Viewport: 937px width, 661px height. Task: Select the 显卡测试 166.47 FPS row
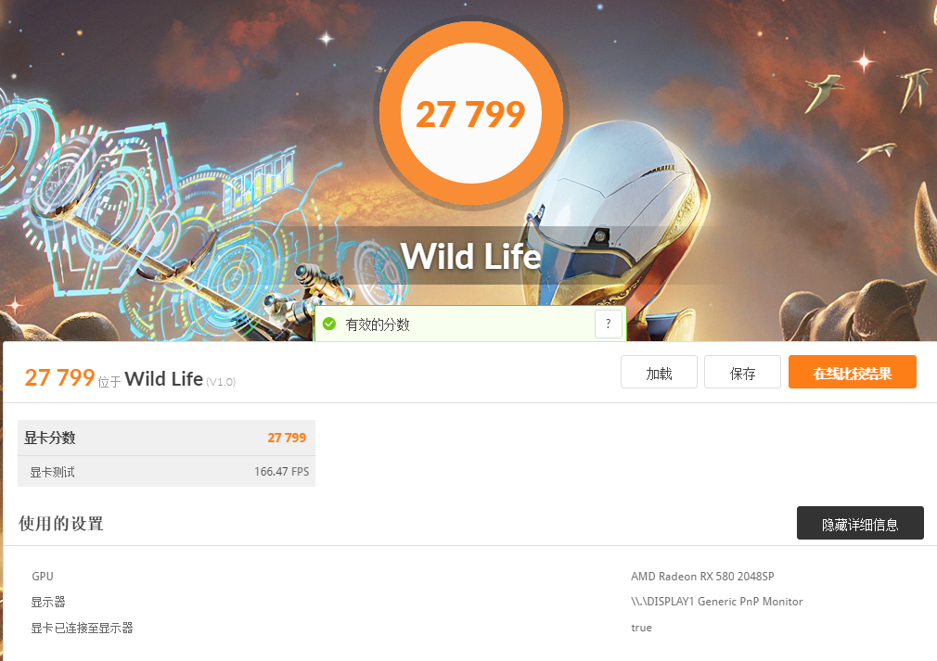click(166, 472)
